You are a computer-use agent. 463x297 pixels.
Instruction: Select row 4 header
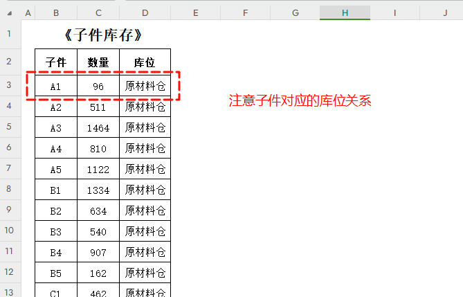tap(9, 106)
